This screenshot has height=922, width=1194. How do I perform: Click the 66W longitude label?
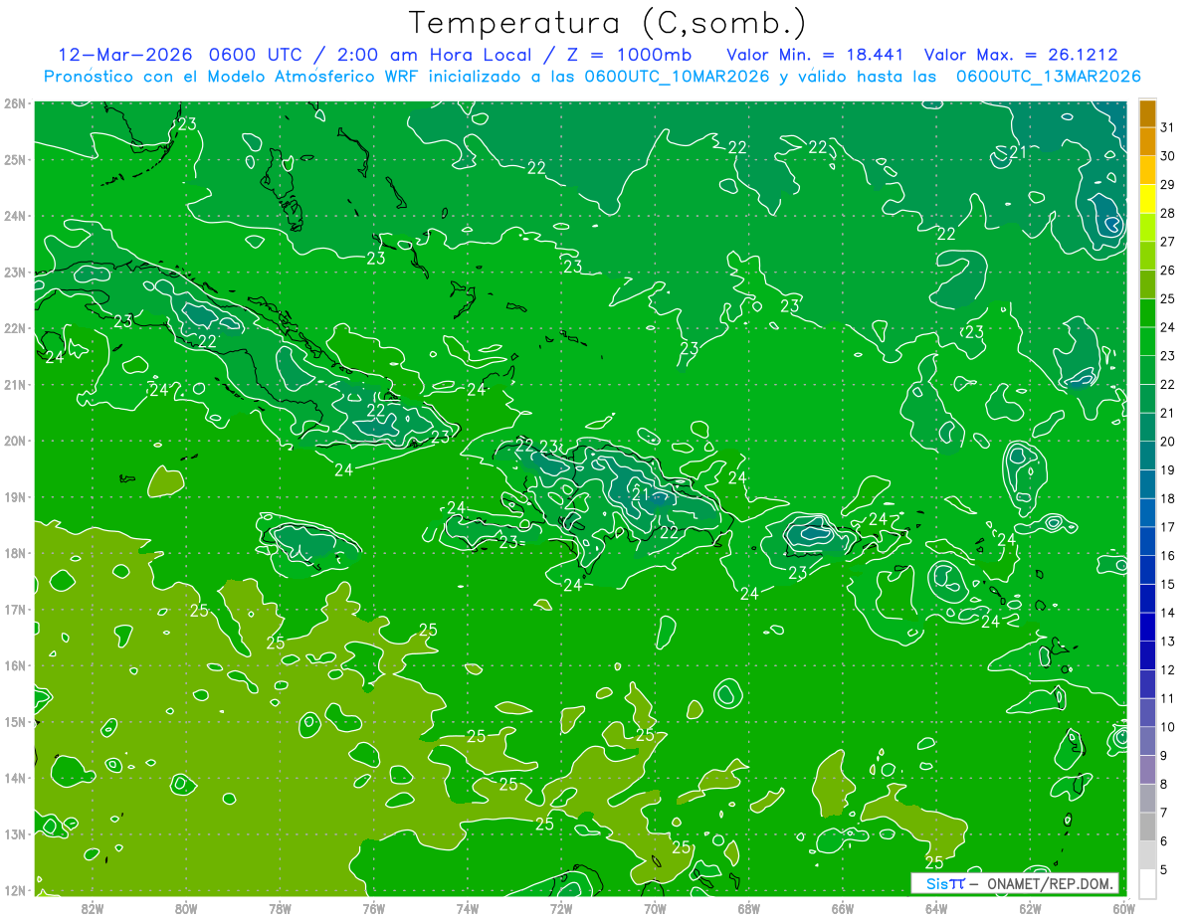pos(842,908)
